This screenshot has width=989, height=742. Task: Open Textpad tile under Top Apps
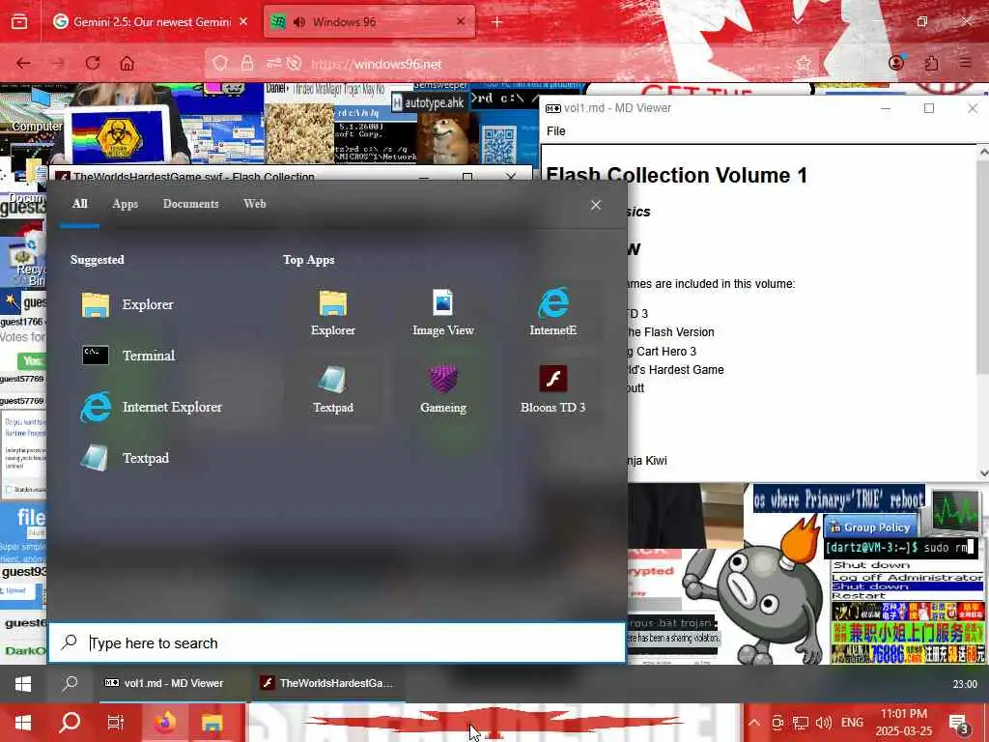click(x=333, y=390)
